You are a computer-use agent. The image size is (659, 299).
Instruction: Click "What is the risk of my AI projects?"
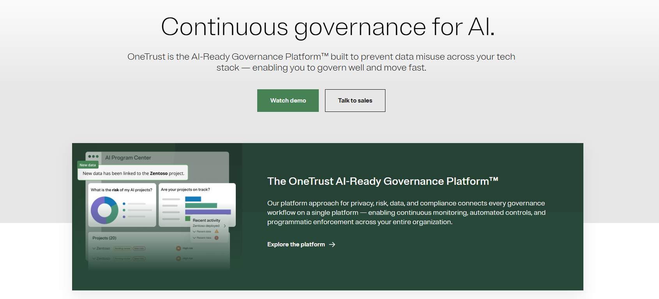pos(122,190)
